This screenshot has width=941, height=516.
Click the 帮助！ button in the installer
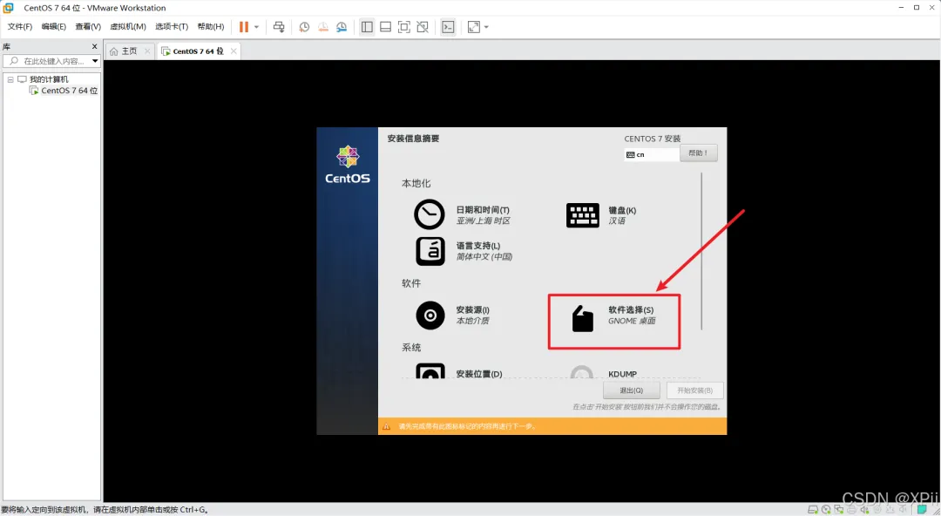tap(699, 153)
